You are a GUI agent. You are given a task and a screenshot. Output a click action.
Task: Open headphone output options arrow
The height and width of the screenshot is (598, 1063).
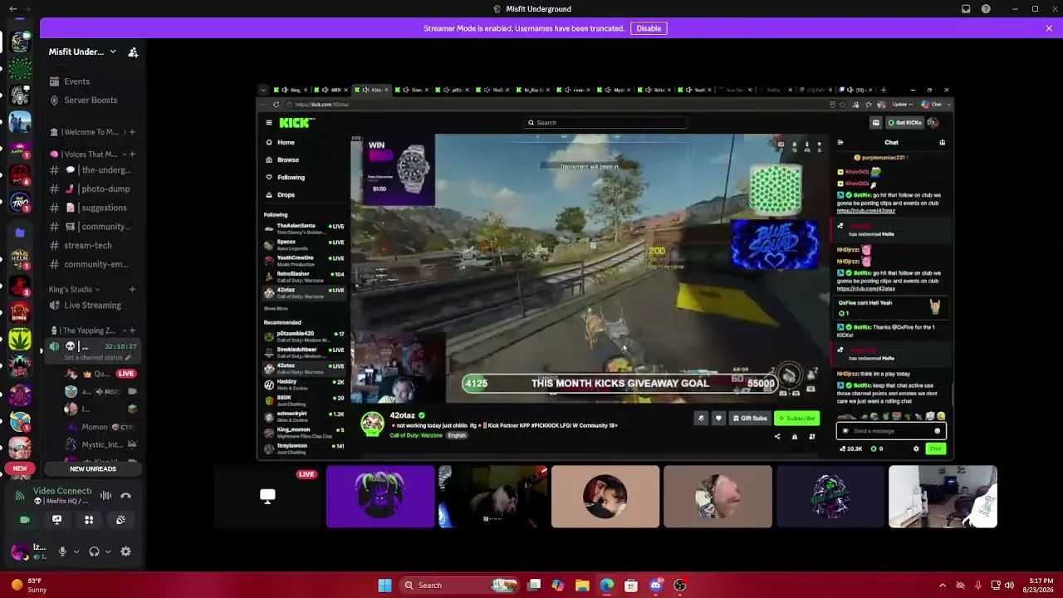[108, 551]
